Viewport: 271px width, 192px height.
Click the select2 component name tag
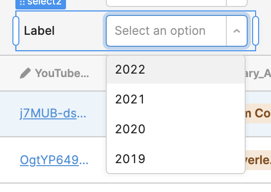(x=41, y=3)
